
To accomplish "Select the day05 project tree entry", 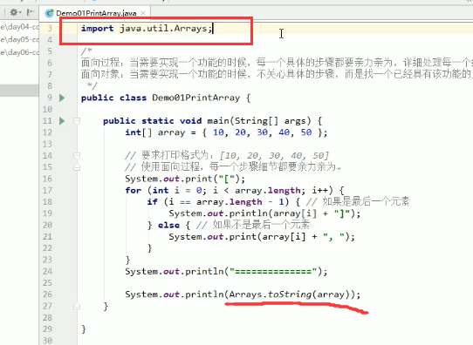I will point(19,39).
